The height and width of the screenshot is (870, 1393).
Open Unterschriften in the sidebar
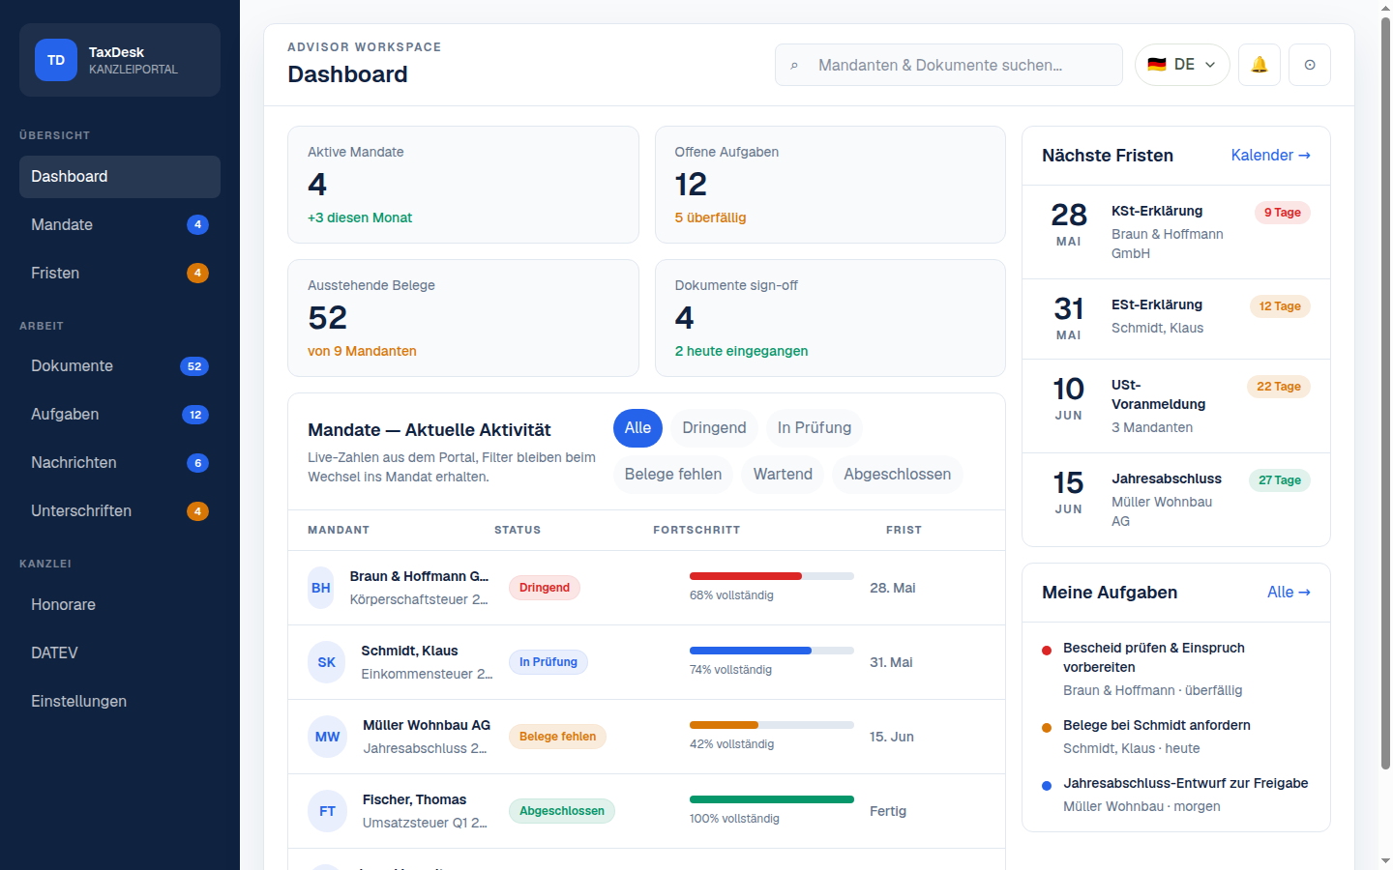pyautogui.click(x=120, y=511)
